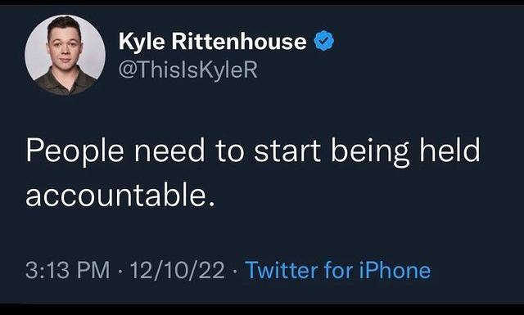Image resolution: width=524 pixels, height=315 pixels.
Task: Select the @ThisIsKyleR handle
Action: [x=188, y=70]
